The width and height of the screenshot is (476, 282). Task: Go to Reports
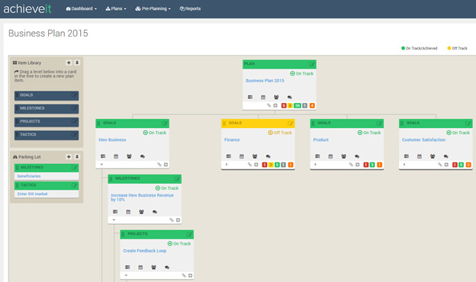pos(190,9)
